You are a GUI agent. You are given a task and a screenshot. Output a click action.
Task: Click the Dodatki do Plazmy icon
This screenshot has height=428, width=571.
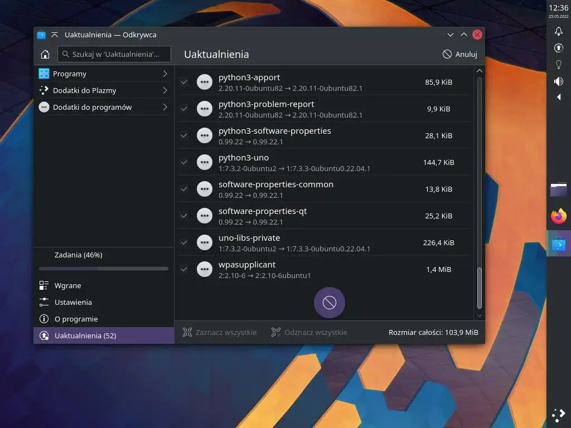click(x=44, y=90)
